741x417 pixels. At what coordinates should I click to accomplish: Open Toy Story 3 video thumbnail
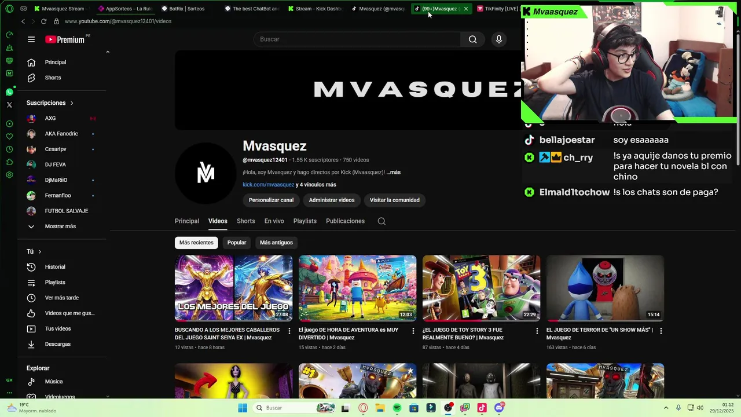click(x=481, y=288)
